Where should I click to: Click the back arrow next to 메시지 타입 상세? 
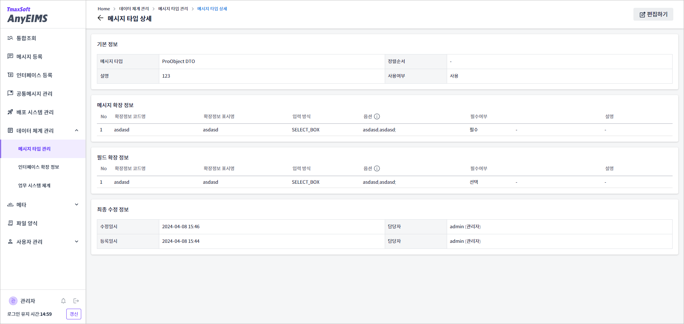click(100, 18)
